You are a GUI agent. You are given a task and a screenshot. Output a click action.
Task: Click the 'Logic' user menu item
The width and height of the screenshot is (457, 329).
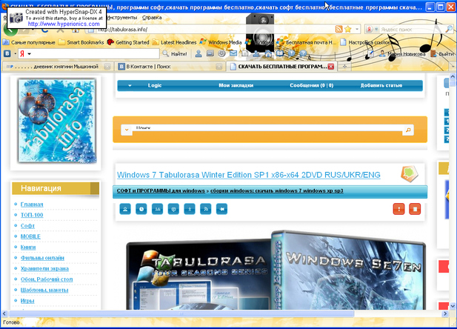click(155, 85)
